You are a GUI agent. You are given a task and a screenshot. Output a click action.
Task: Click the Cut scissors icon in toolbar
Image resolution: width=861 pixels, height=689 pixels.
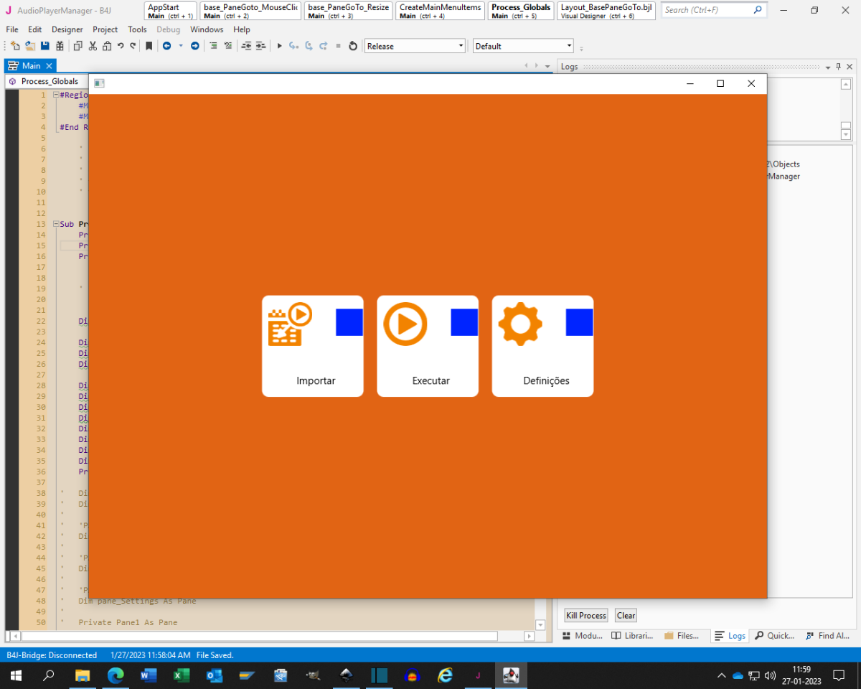(93, 46)
